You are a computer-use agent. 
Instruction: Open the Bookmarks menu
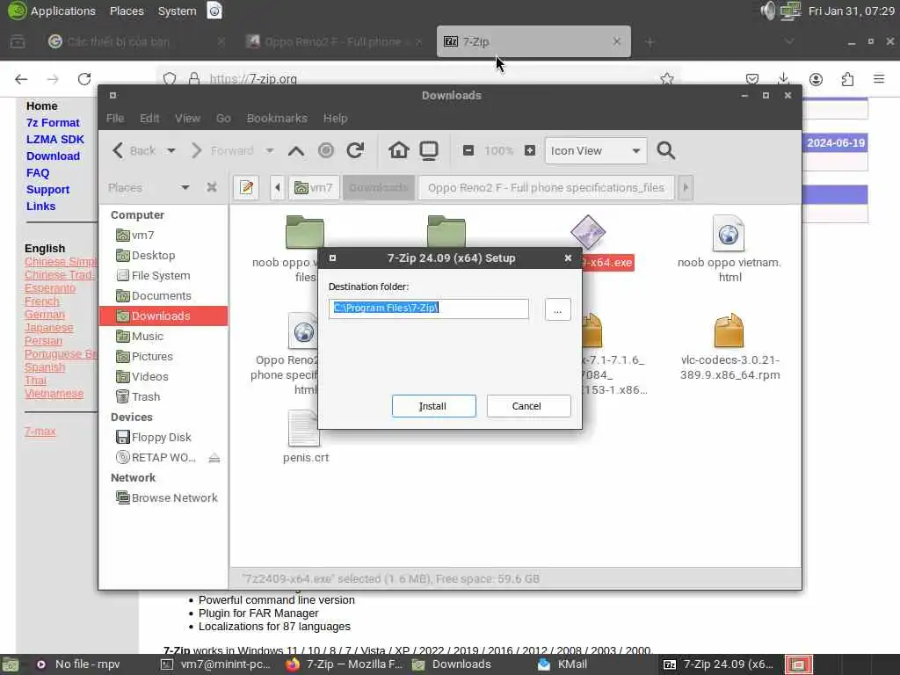(x=277, y=119)
